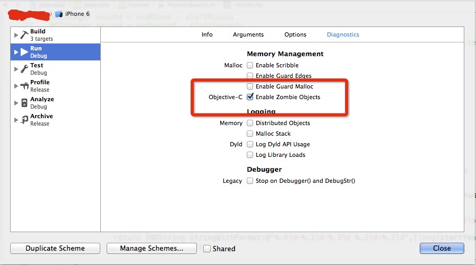Select the Test Debug row
The image size is (476, 265).
pyautogui.click(x=56, y=69)
